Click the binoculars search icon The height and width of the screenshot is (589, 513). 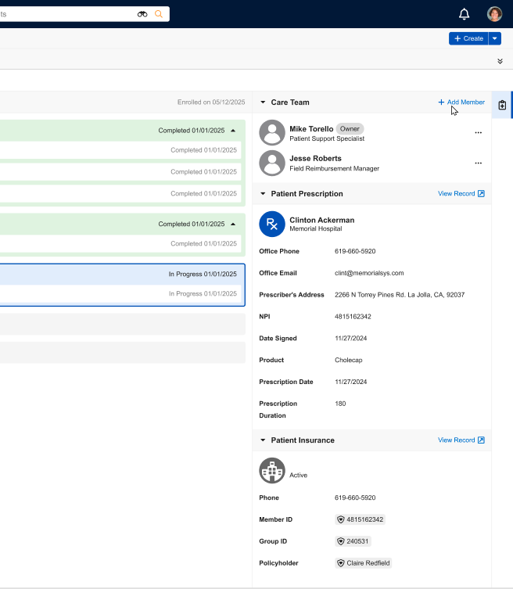[142, 14]
